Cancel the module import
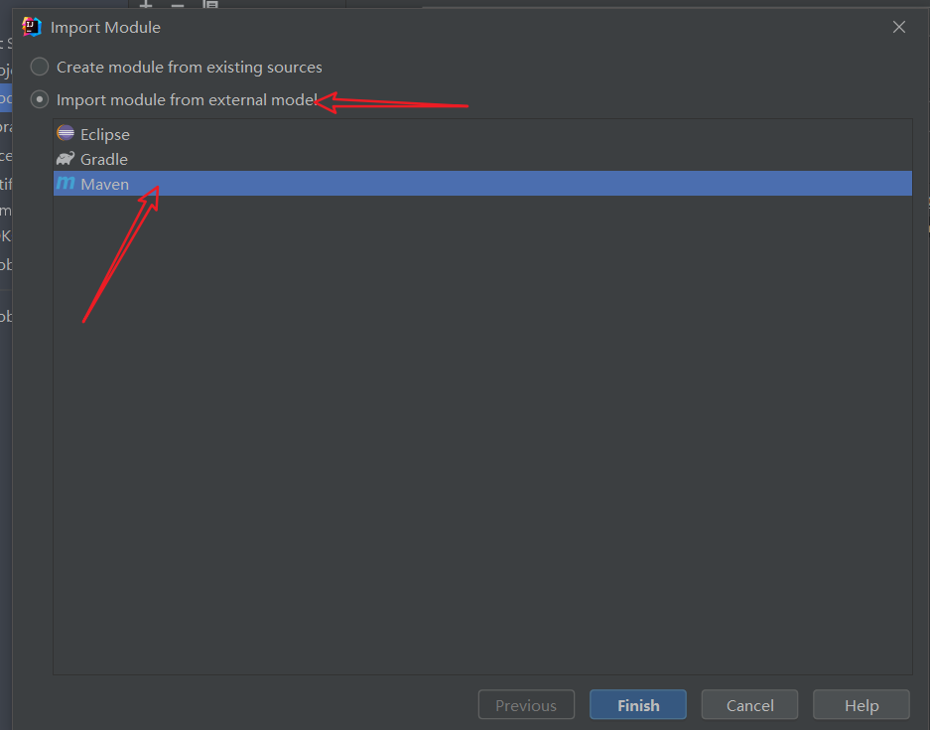The image size is (930, 730). coord(749,704)
